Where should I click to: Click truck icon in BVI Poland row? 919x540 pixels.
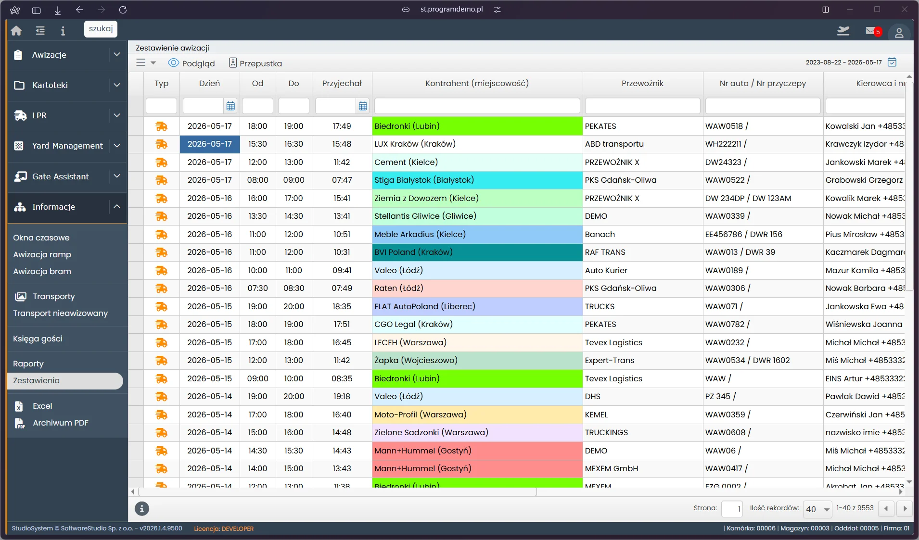point(162,252)
